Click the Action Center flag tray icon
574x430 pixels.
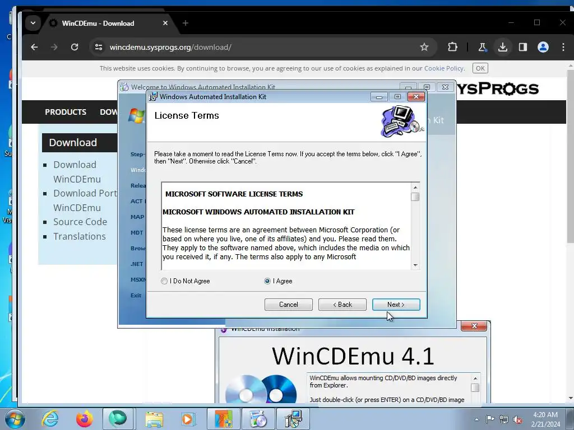coord(490,419)
